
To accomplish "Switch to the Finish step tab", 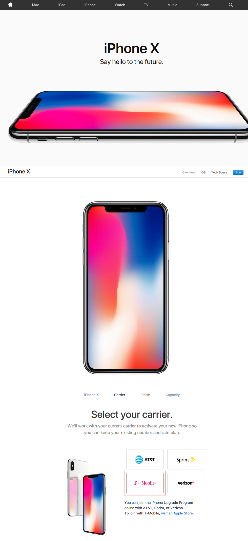I will coord(145,395).
